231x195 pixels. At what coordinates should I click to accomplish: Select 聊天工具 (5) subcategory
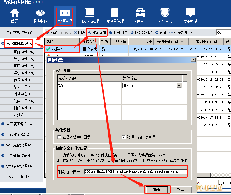point(23,87)
